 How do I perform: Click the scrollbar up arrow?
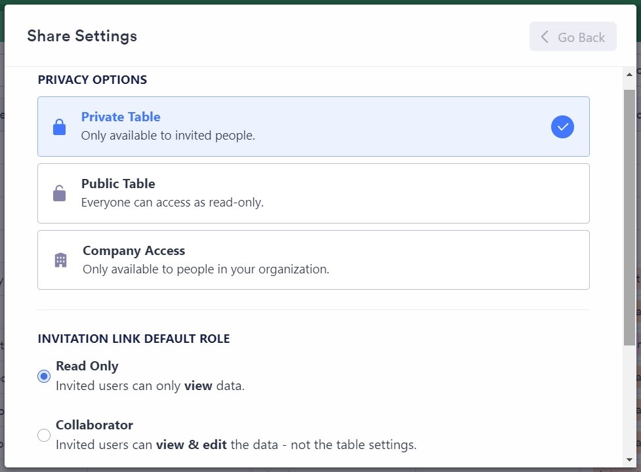pyautogui.click(x=630, y=75)
